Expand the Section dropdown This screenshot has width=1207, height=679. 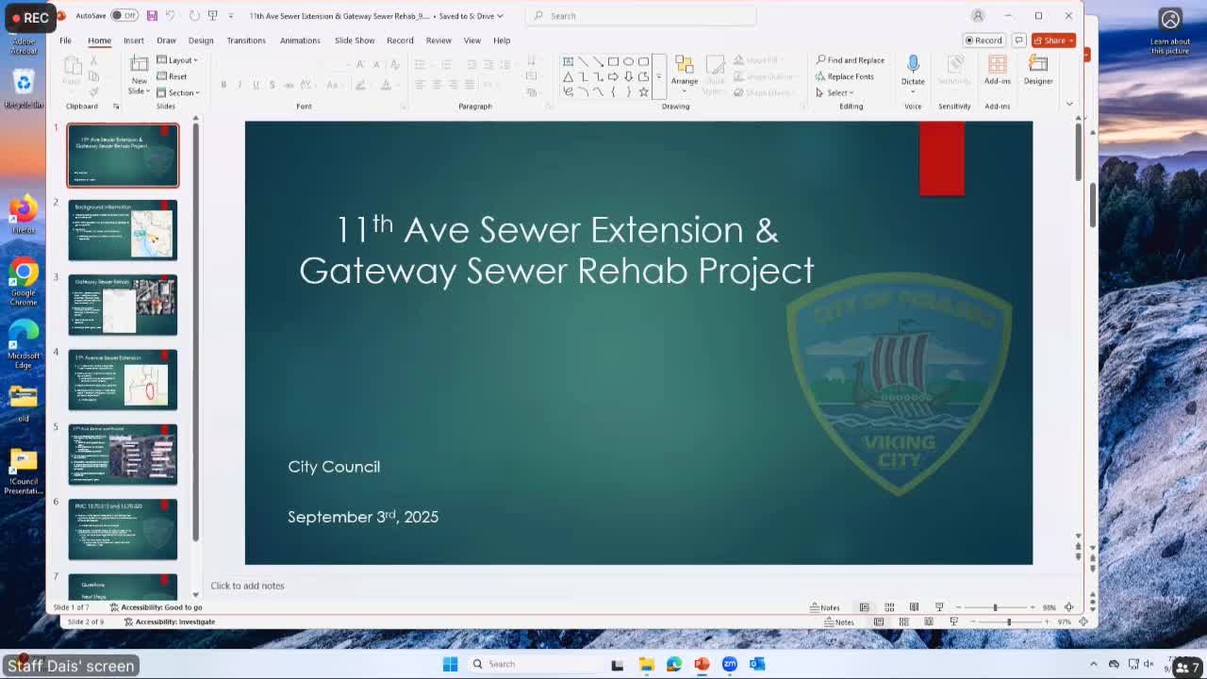[x=181, y=92]
